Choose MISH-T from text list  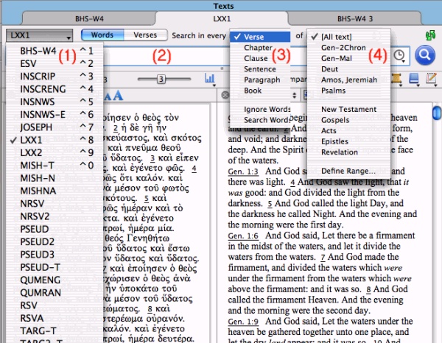point(55,166)
